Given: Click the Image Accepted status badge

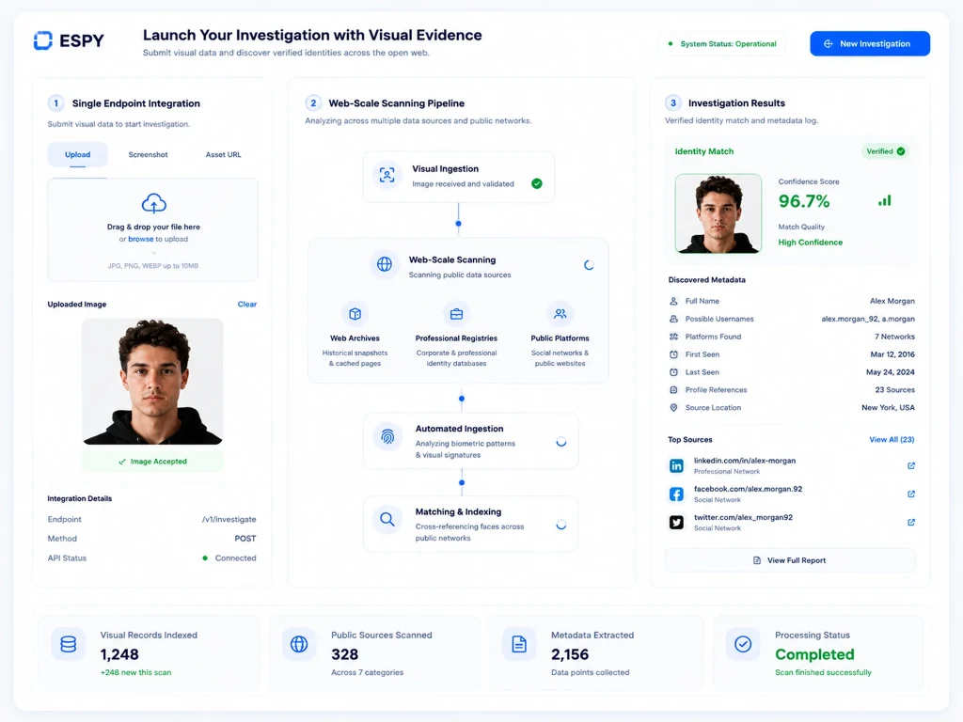Looking at the screenshot, I should point(153,461).
